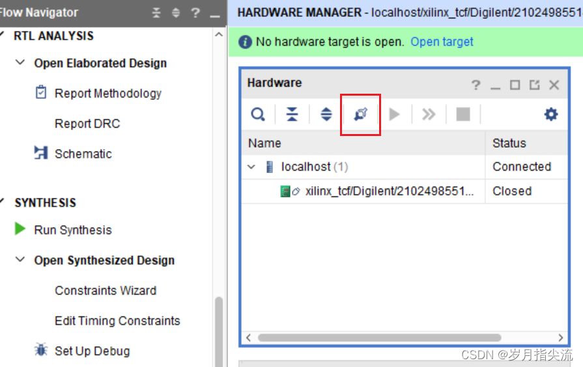Click the Name column header

tap(363, 143)
